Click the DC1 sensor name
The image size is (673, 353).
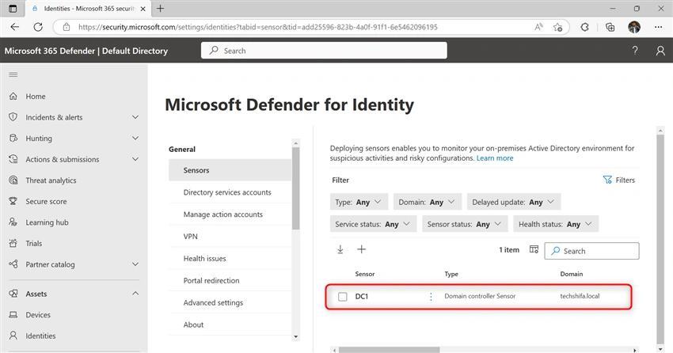pyautogui.click(x=362, y=296)
